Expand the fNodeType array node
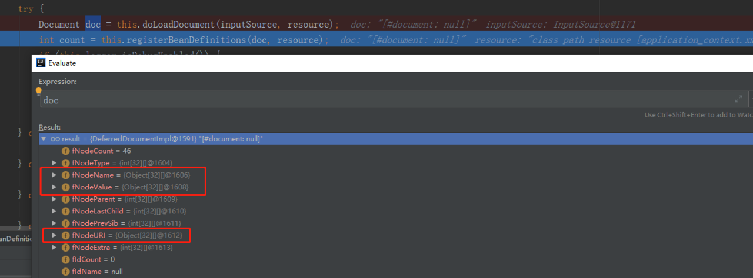The height and width of the screenshot is (278, 753). coord(55,162)
